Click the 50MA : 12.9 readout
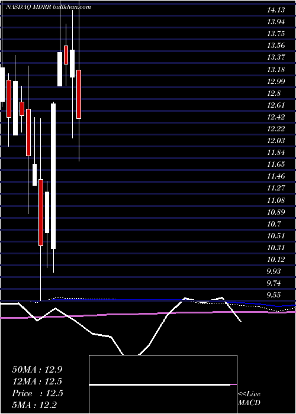The image size is (296, 414). tap(37, 370)
